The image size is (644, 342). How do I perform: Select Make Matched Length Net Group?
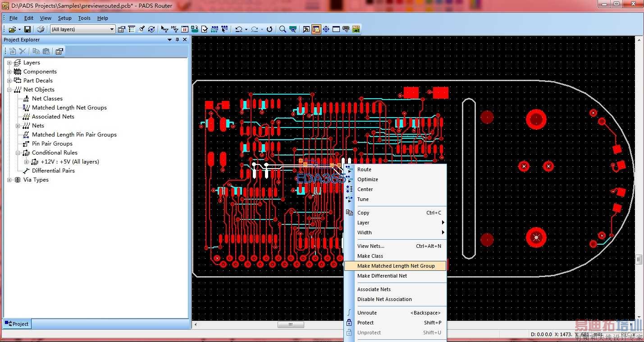[396, 266]
